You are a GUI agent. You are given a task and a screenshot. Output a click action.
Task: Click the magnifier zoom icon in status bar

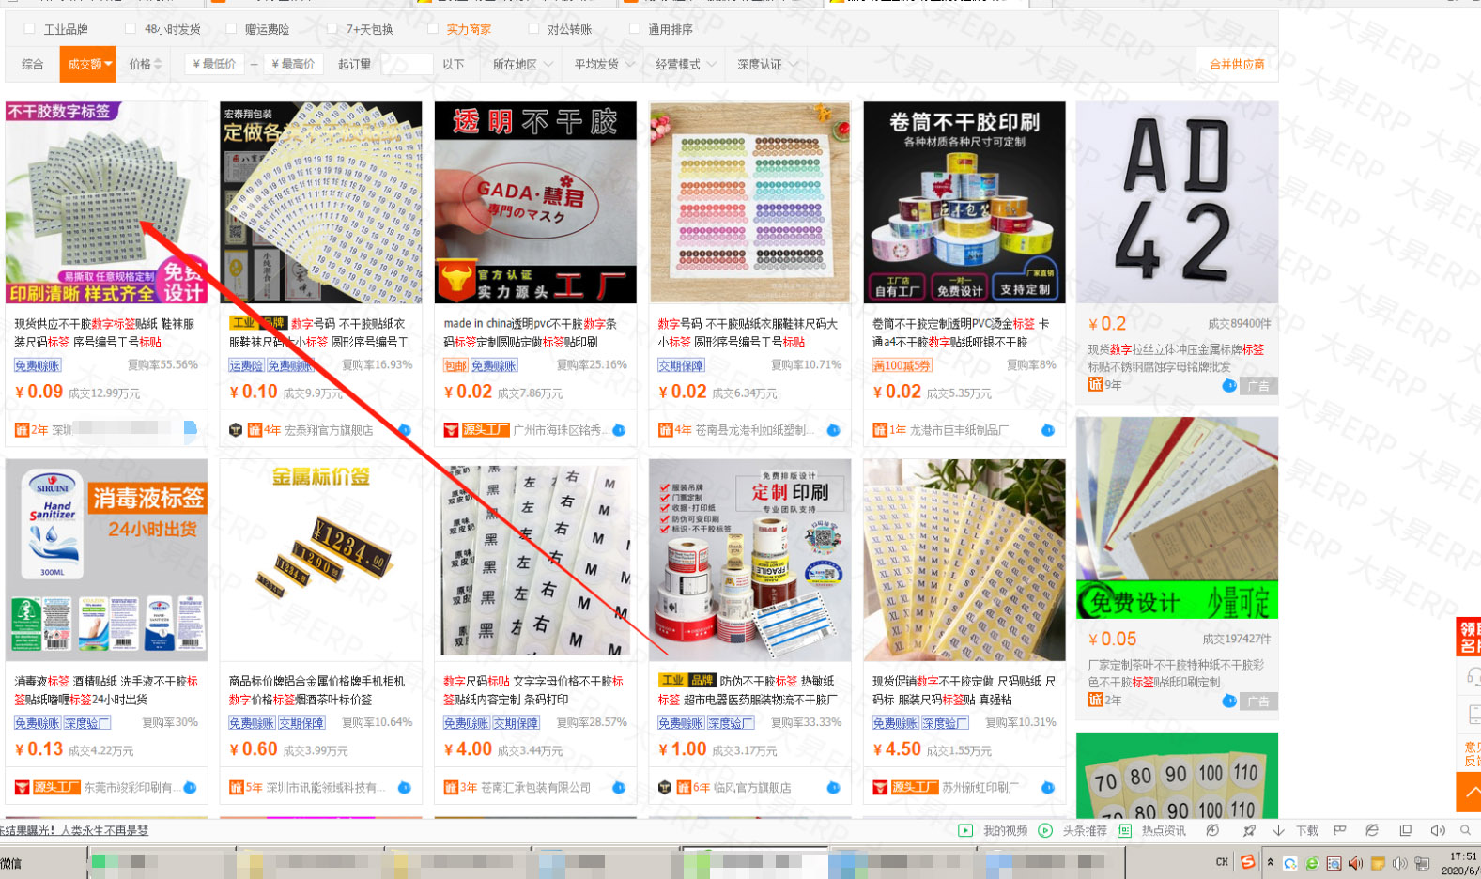1465,830
